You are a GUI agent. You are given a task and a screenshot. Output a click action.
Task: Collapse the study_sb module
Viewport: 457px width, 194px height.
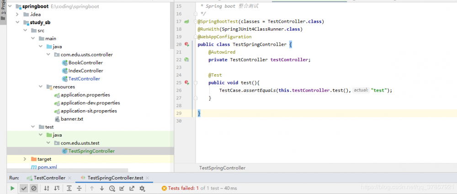click(x=17, y=22)
